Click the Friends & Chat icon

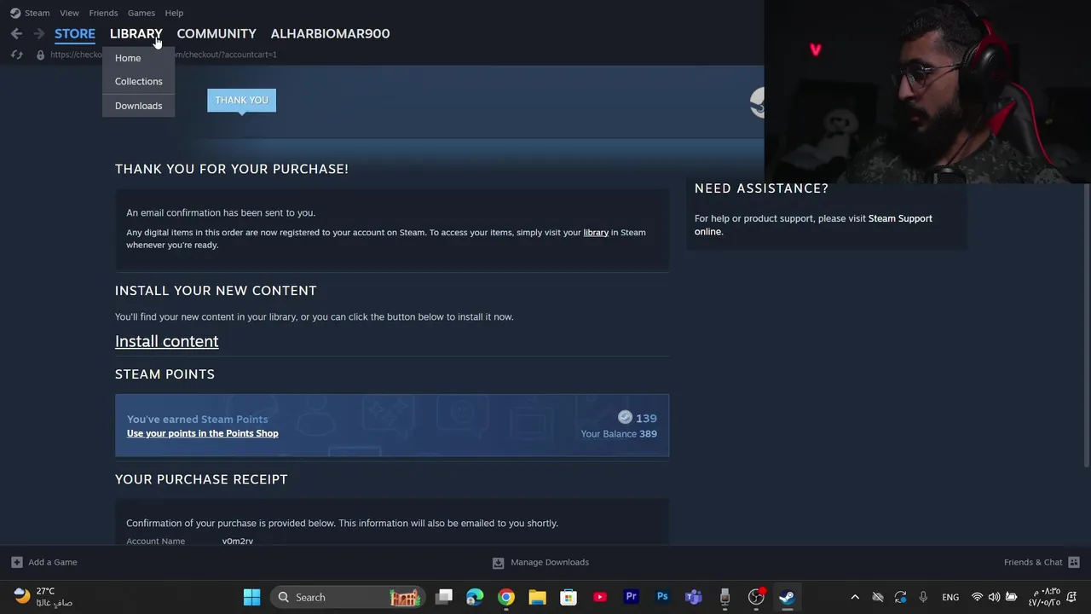click(x=1073, y=562)
